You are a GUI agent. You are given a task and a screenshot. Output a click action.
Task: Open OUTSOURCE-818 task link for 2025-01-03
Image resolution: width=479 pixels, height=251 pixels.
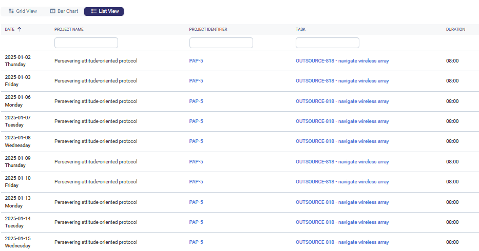click(x=342, y=81)
